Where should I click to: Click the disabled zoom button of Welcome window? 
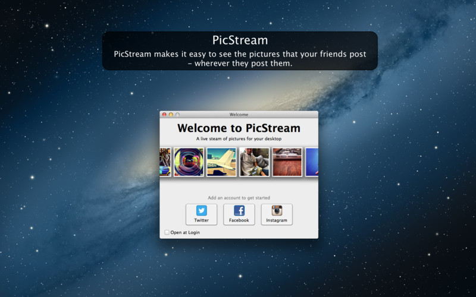point(177,115)
